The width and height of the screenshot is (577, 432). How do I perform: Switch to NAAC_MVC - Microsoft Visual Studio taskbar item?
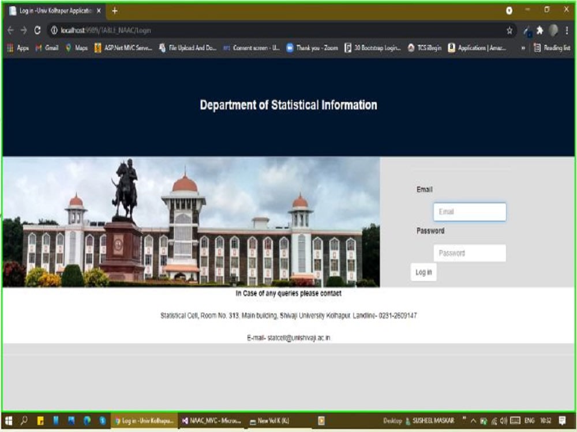pyautogui.click(x=212, y=421)
